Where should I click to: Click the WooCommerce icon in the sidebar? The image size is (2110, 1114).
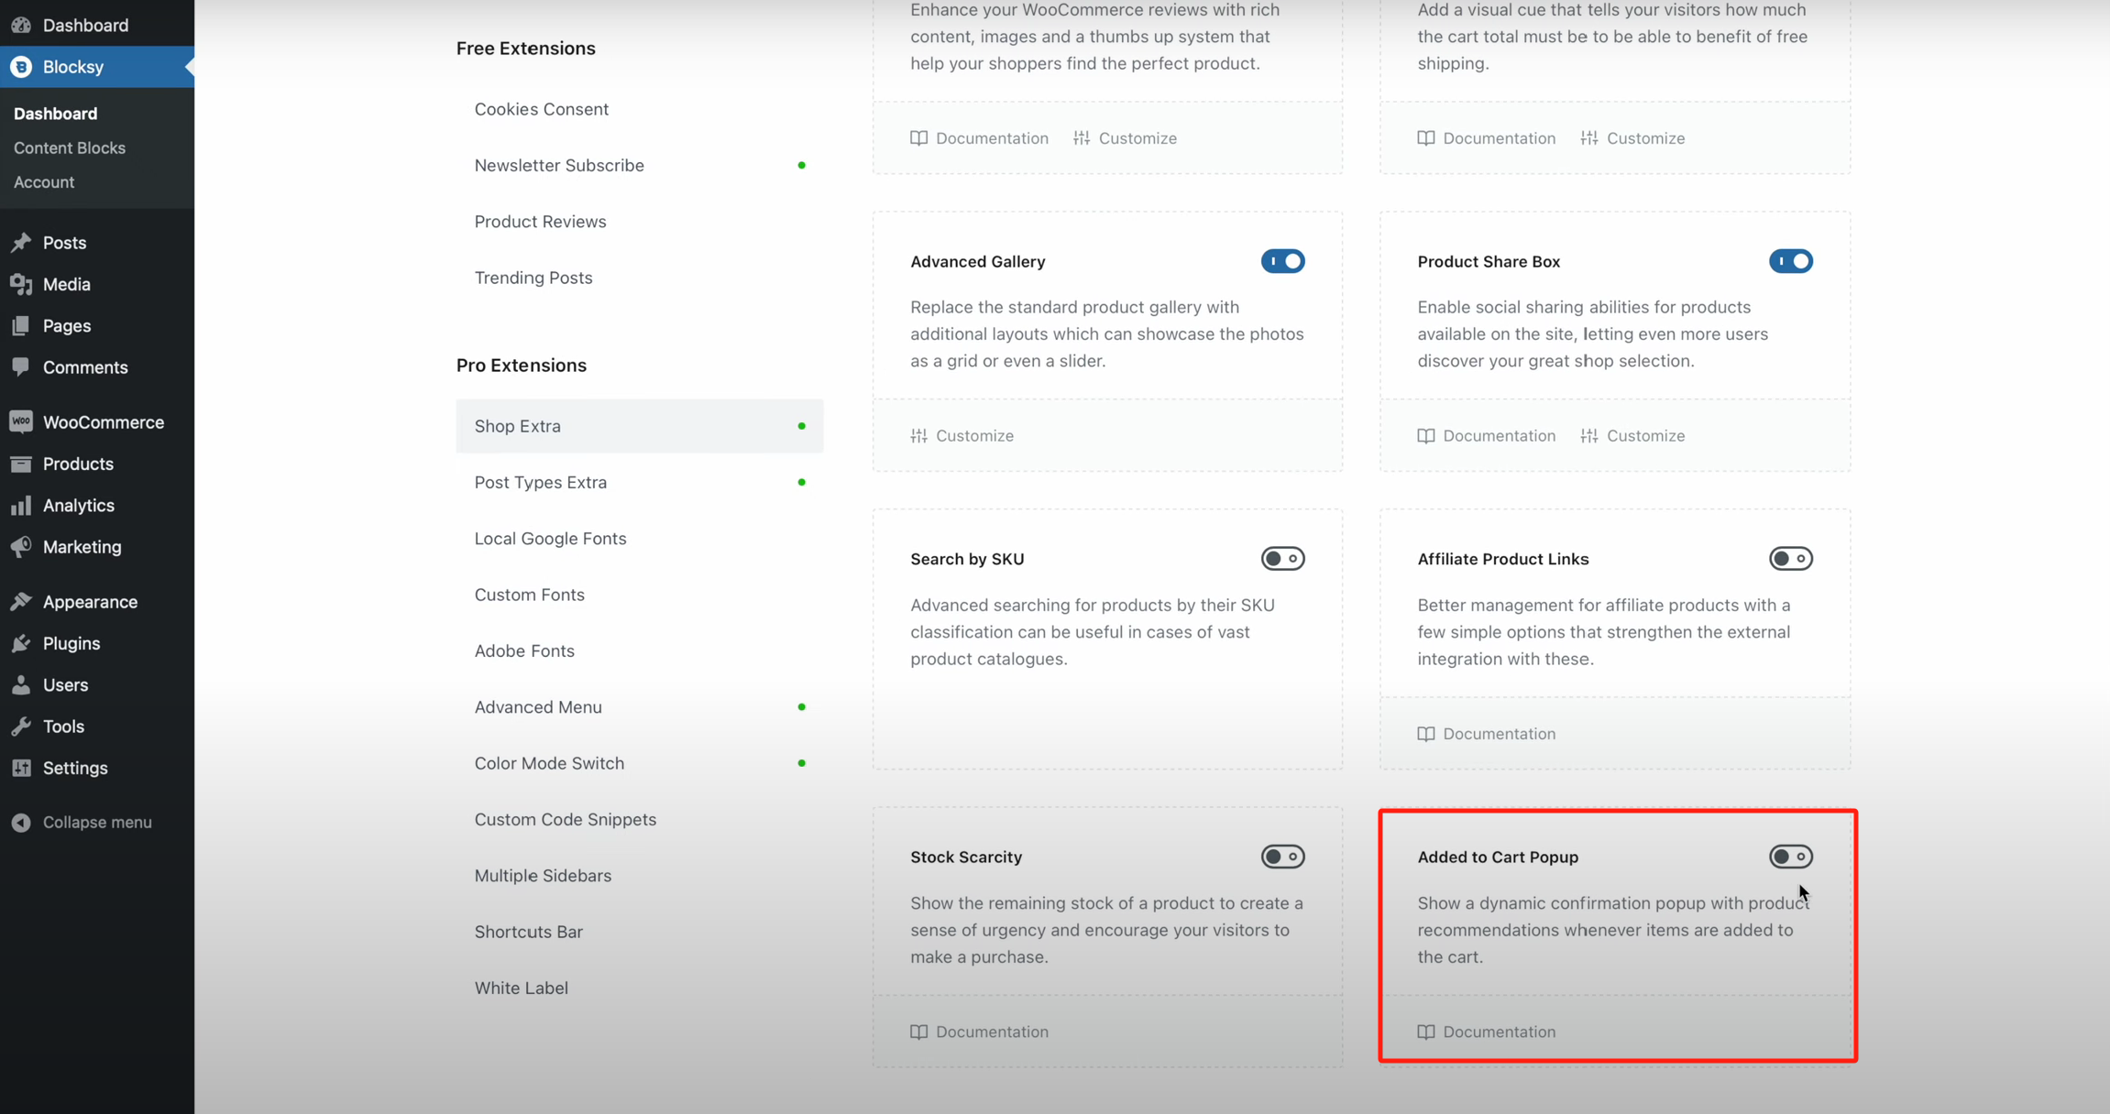pos(21,422)
